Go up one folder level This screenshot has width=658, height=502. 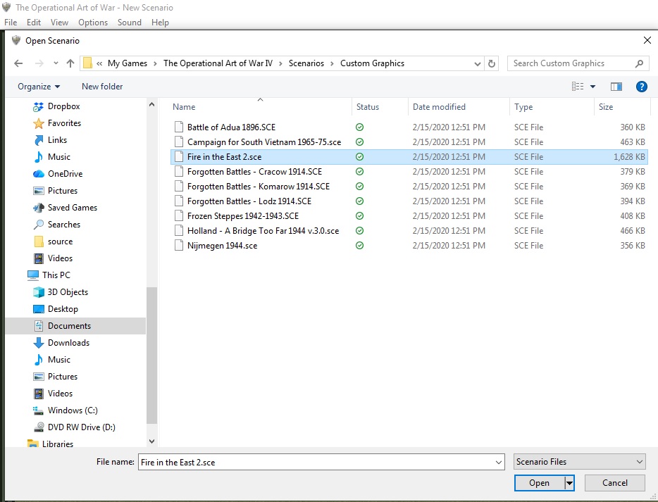(70, 63)
